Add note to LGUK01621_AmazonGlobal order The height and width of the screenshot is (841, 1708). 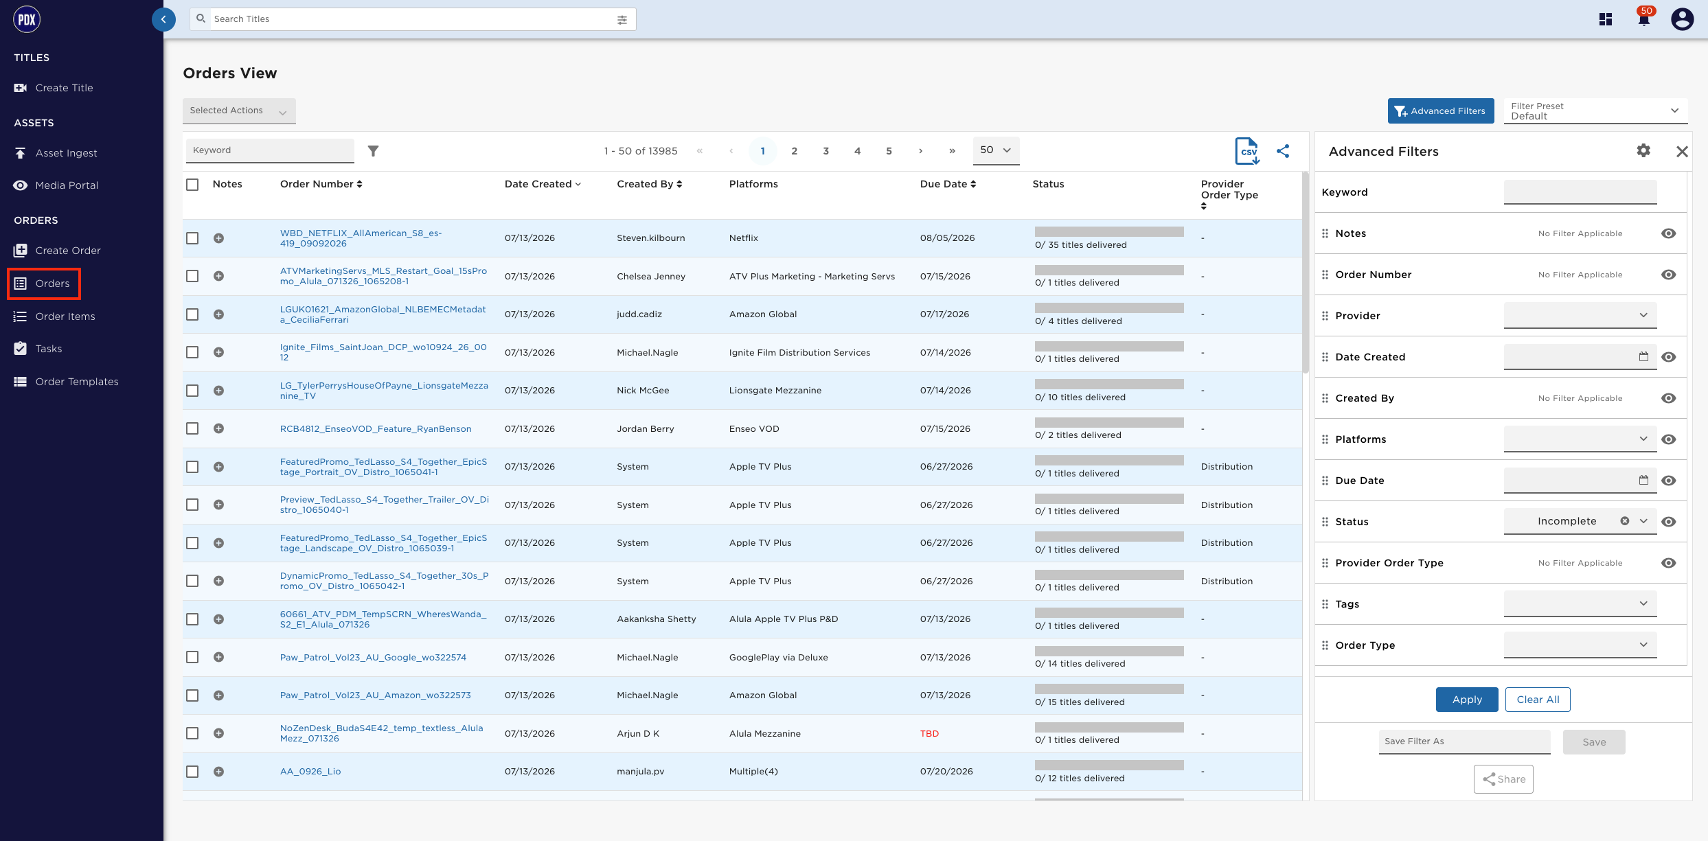click(x=218, y=314)
